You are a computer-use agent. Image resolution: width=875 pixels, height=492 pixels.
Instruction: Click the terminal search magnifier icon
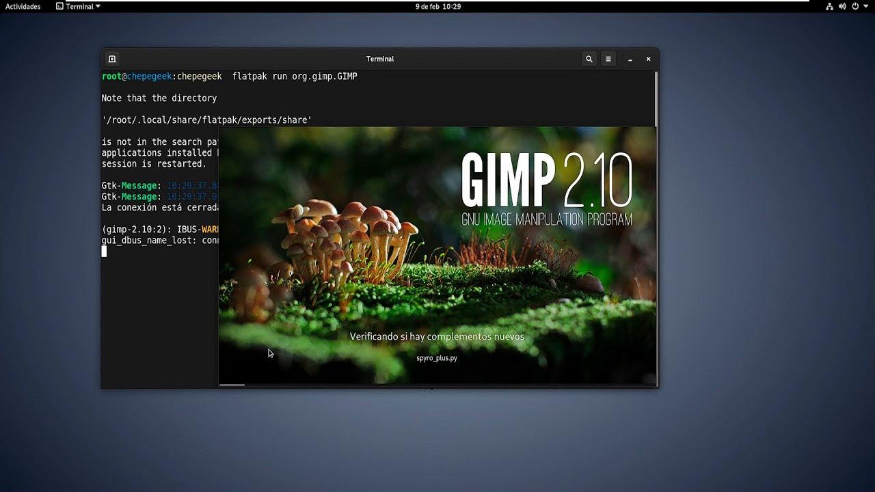click(x=589, y=59)
